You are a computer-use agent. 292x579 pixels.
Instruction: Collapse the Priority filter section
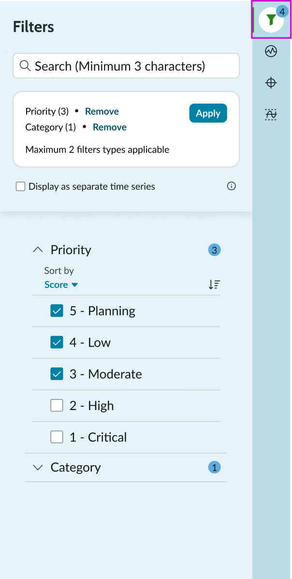(38, 249)
